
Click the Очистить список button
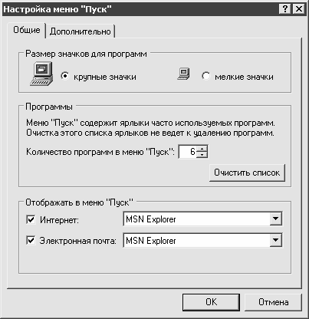point(247,173)
